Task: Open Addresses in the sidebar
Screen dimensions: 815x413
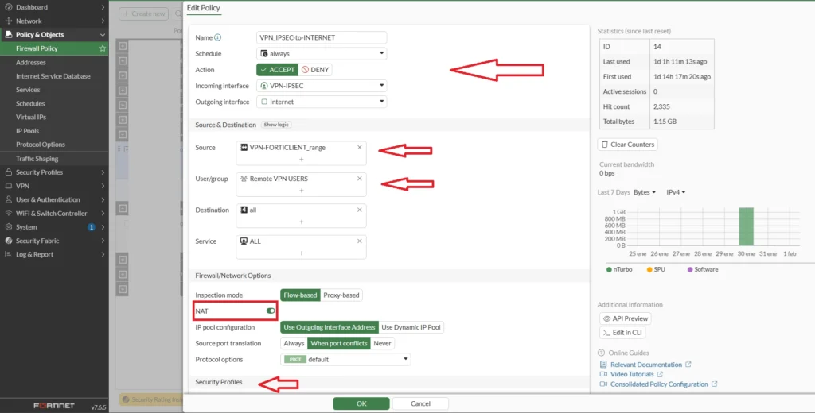Action: point(31,62)
